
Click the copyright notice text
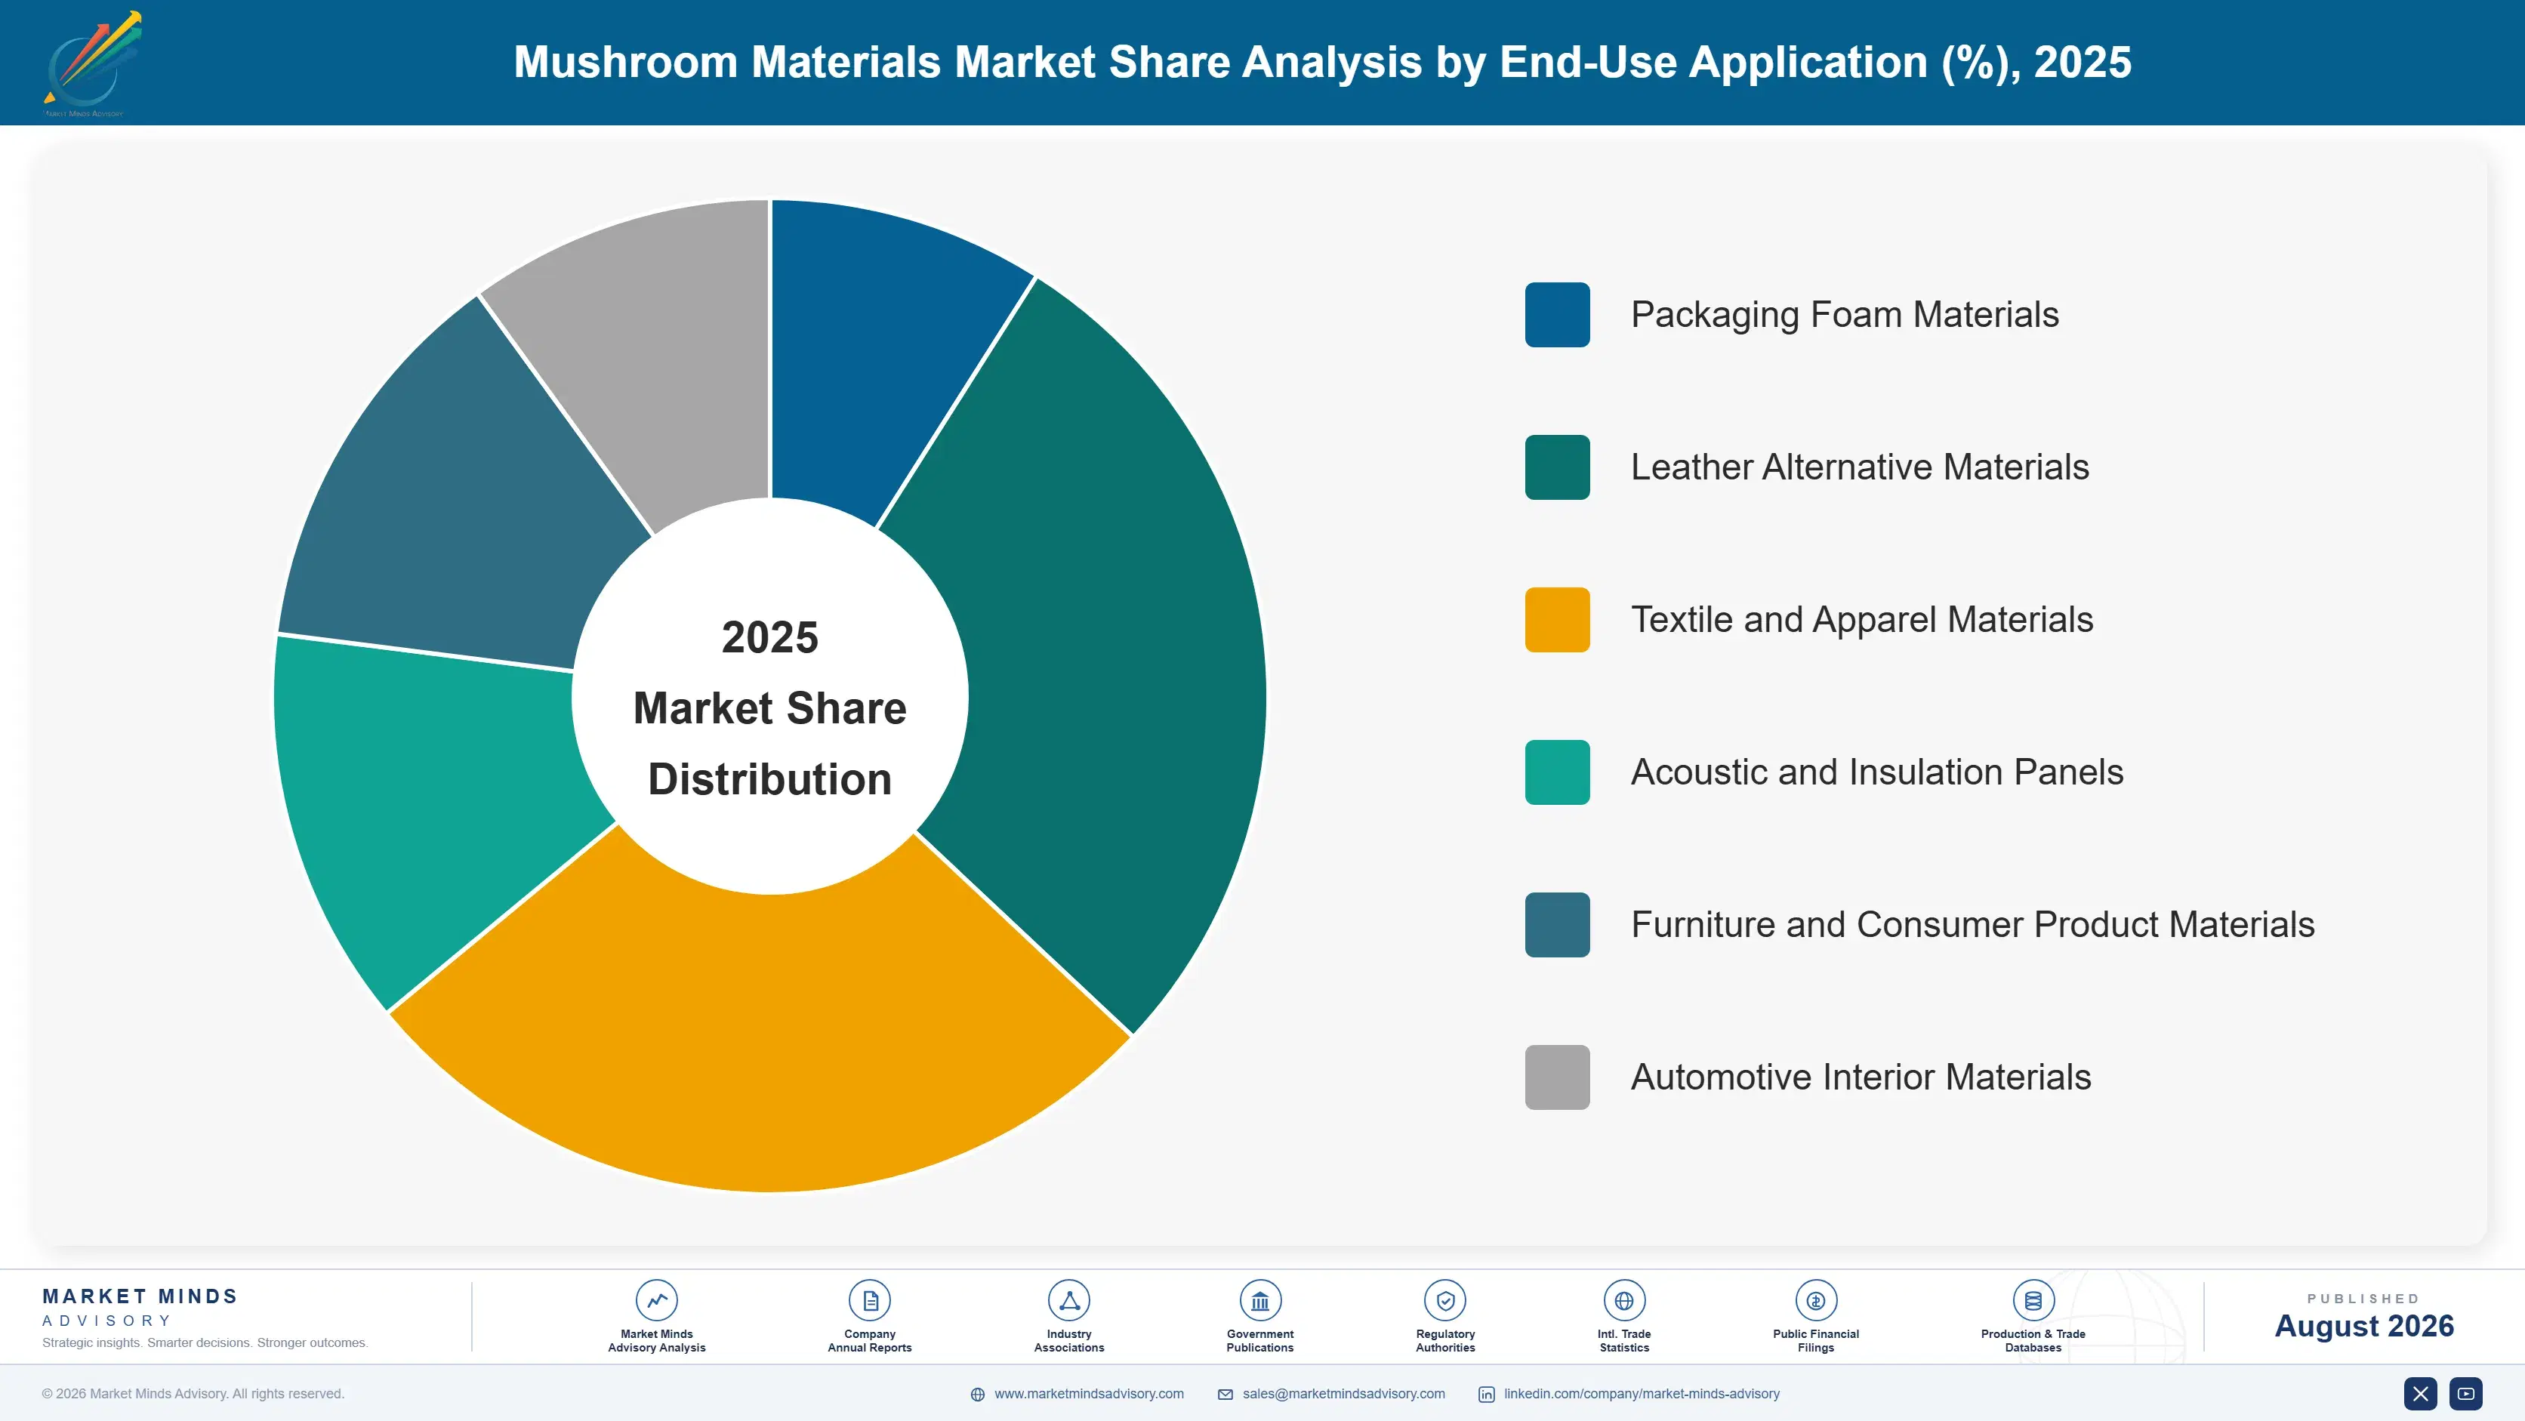coord(193,1394)
